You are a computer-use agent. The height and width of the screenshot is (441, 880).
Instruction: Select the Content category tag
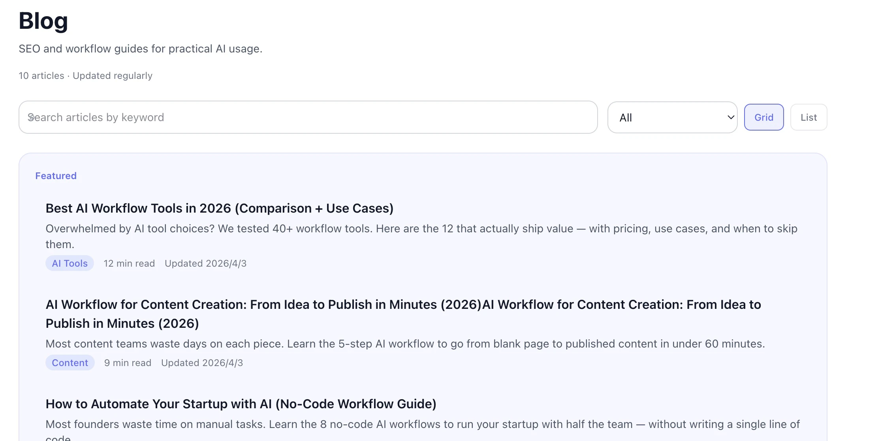[x=70, y=363]
